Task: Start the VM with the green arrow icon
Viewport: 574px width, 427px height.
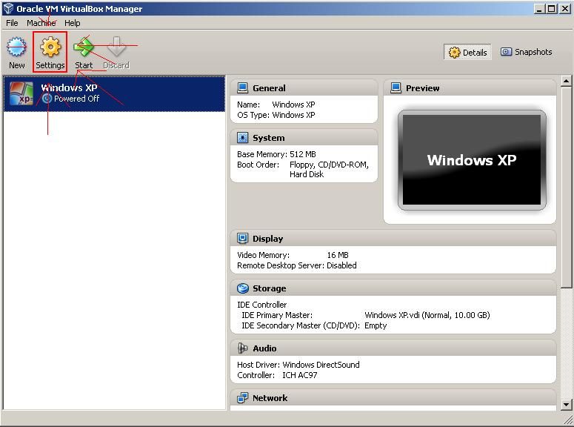Action: click(x=84, y=46)
